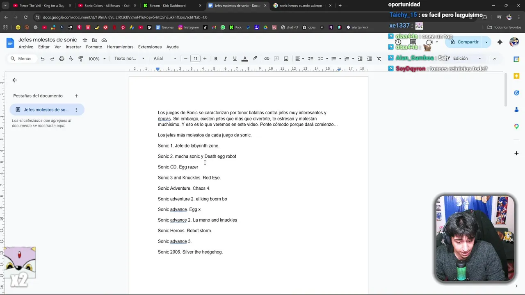525x295 pixels.
Task: Close the document tabs panel with back arrow
Action: click(15, 80)
